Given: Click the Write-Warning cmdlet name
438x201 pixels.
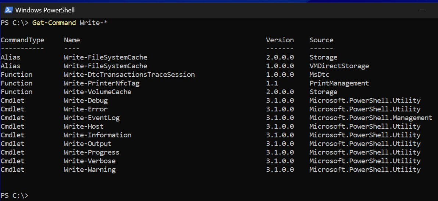Looking at the screenshot, I should click(90, 170).
